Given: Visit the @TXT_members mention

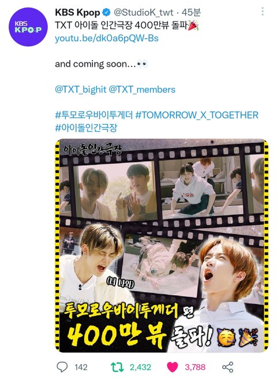Looking at the screenshot, I should [142, 90].
